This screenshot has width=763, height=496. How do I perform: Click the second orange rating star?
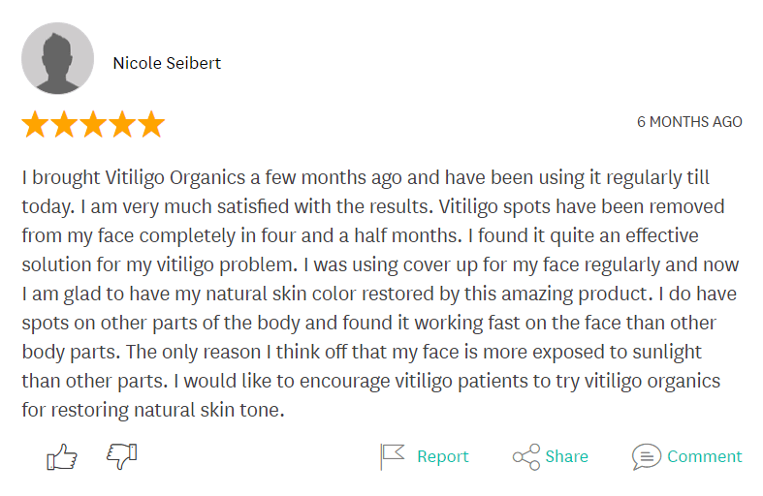pos(64,124)
